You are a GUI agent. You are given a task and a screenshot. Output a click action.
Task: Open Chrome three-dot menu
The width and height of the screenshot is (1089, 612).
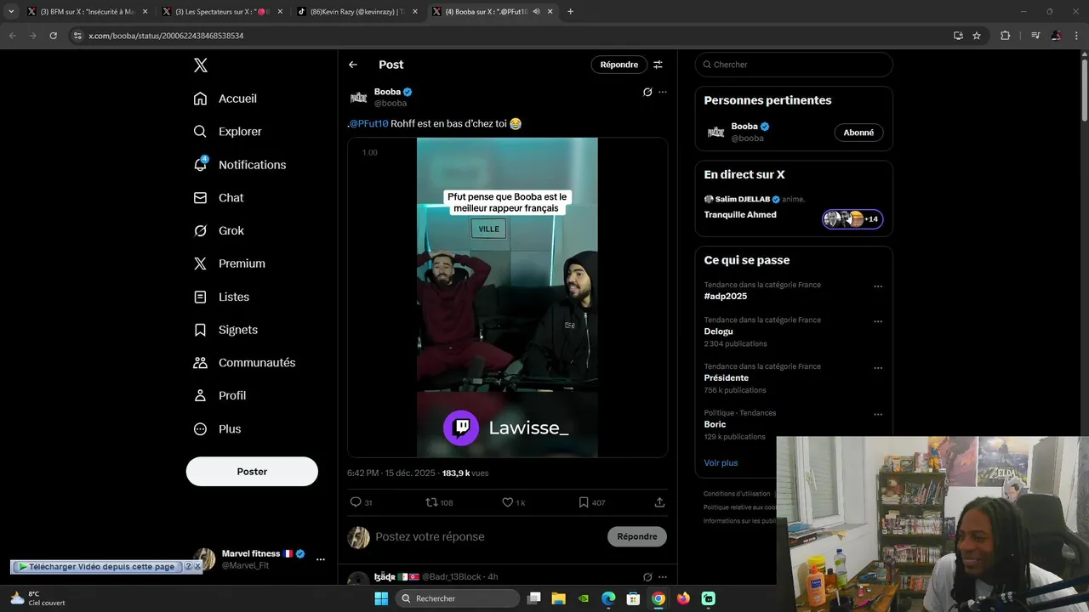click(x=1077, y=36)
